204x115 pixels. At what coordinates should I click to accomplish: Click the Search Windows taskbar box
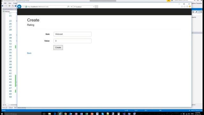tap(23, 114)
